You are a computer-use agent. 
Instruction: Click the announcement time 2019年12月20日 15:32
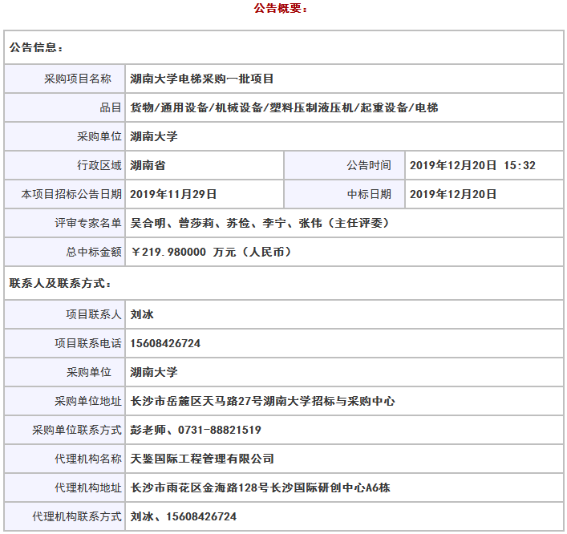(x=472, y=165)
